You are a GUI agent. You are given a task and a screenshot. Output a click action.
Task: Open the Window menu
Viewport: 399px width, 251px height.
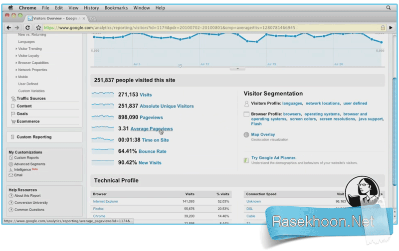(142, 8)
